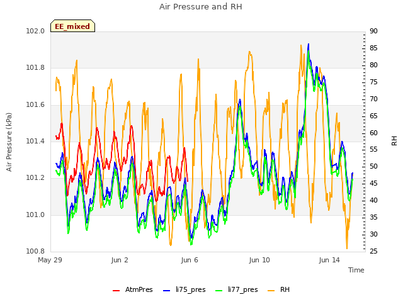Click the blue li75_pres legend color marker
Image resolution: width=403 pixels, height=302 pixels.
166,291
